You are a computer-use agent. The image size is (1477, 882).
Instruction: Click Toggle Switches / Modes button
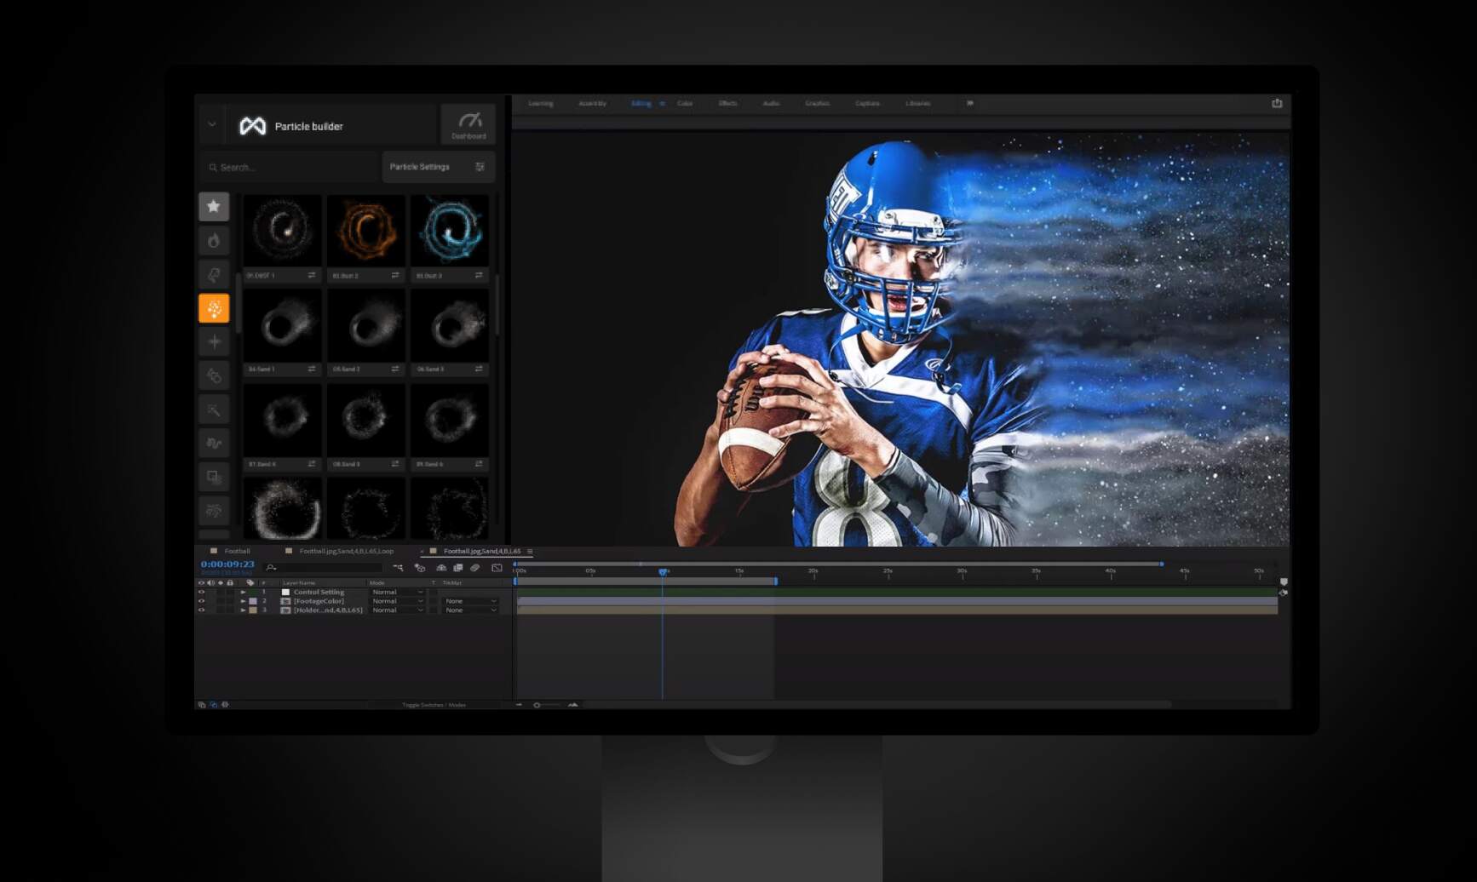pyautogui.click(x=434, y=705)
